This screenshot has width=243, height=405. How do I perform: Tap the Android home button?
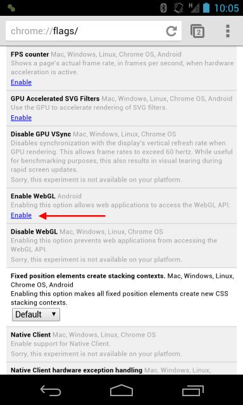121,390
